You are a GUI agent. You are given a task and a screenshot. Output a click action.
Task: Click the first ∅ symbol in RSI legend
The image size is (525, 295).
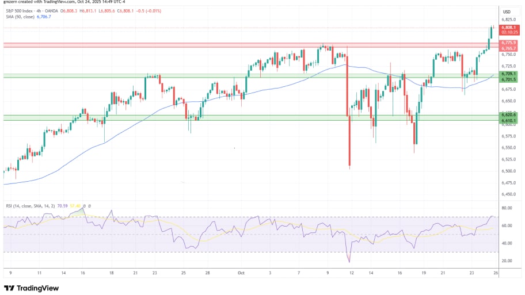click(85, 205)
